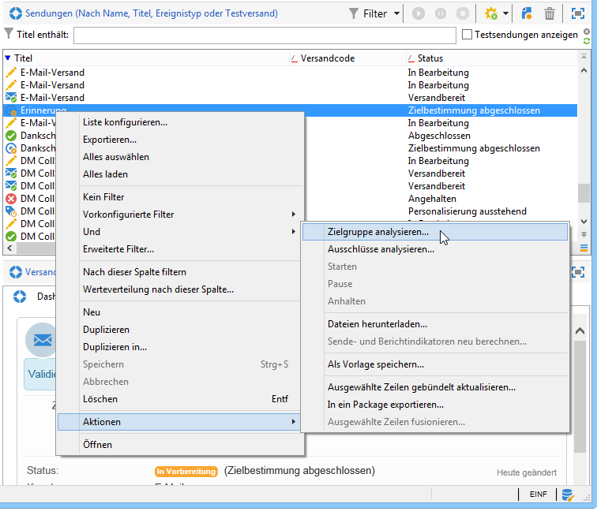
Task: Select Ausschlüsse analysieren...
Action: pyautogui.click(x=435, y=249)
